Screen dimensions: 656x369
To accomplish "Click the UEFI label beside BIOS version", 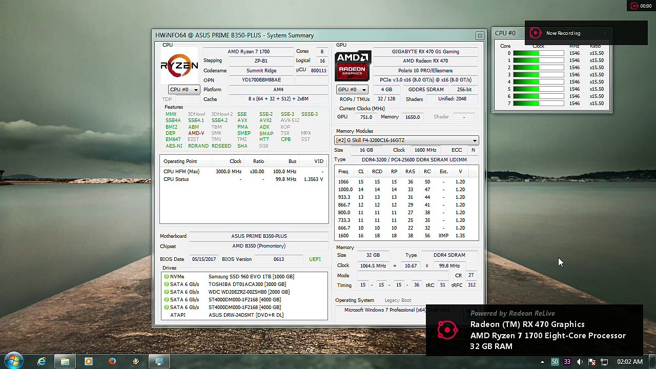I will (x=315, y=259).
